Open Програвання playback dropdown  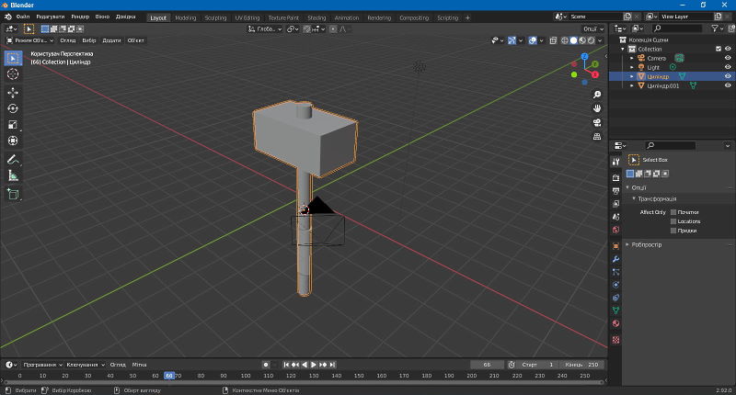coord(42,365)
